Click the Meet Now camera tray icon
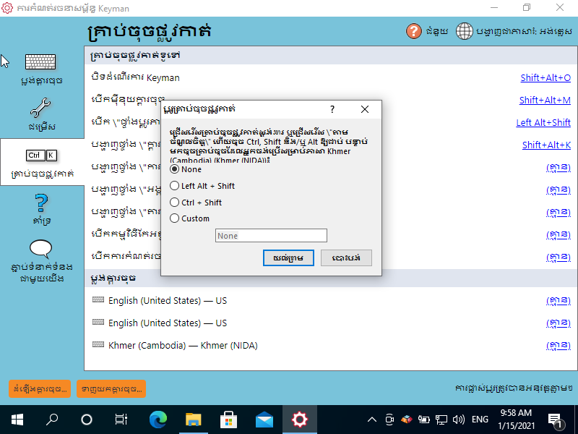Viewport: 578px width, 434px height. coord(389,420)
